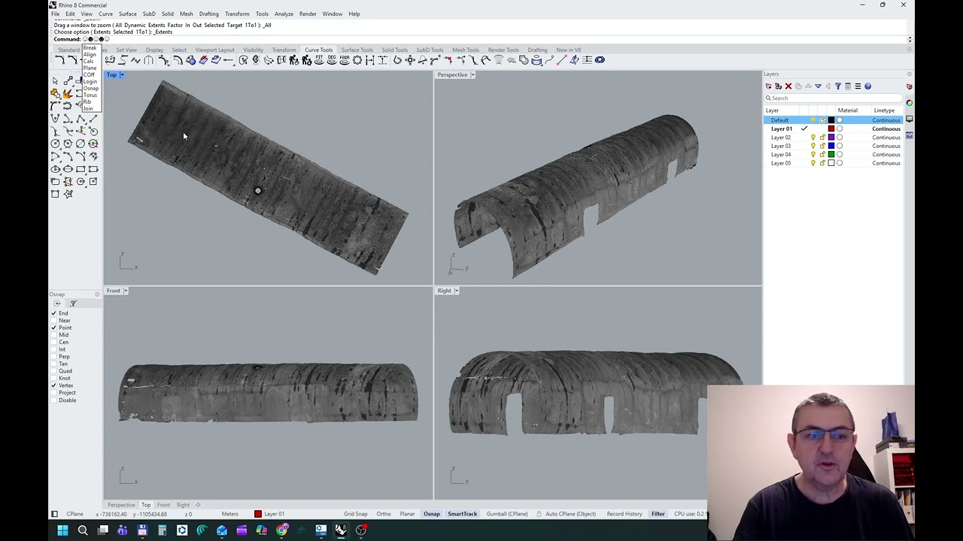Click the Windows Start button
963x541 pixels.
point(62,530)
